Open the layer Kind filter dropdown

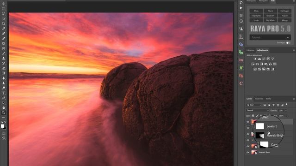[x=254, y=105]
